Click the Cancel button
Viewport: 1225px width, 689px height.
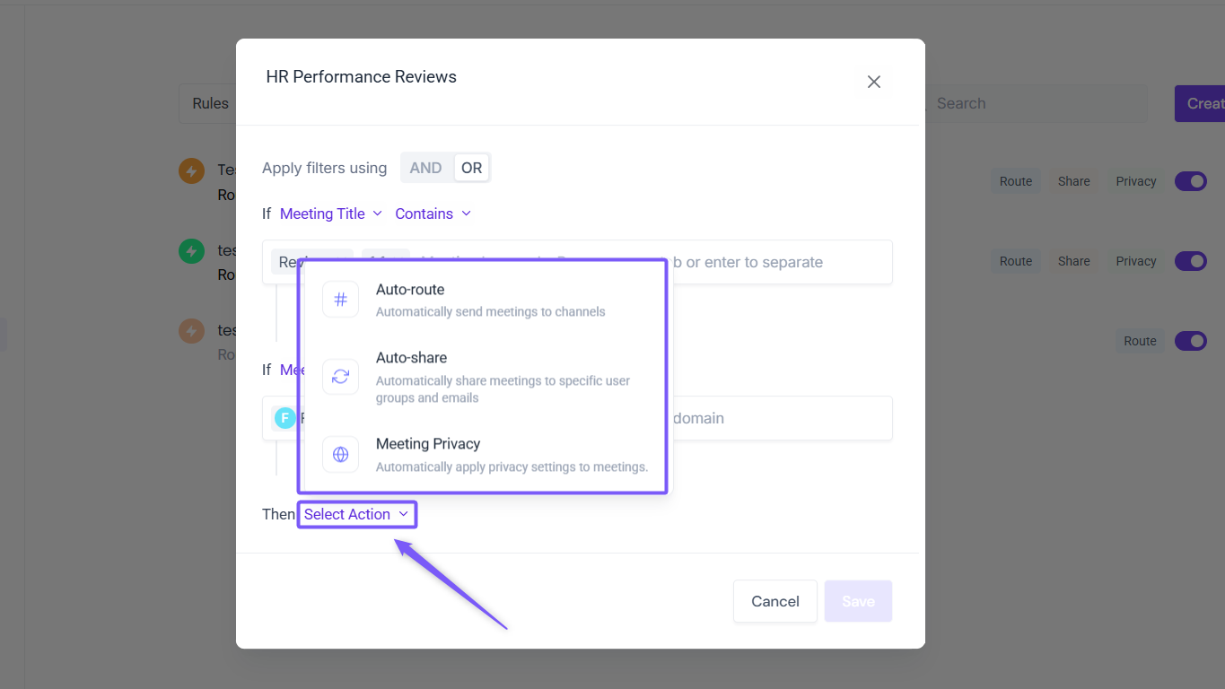click(774, 601)
